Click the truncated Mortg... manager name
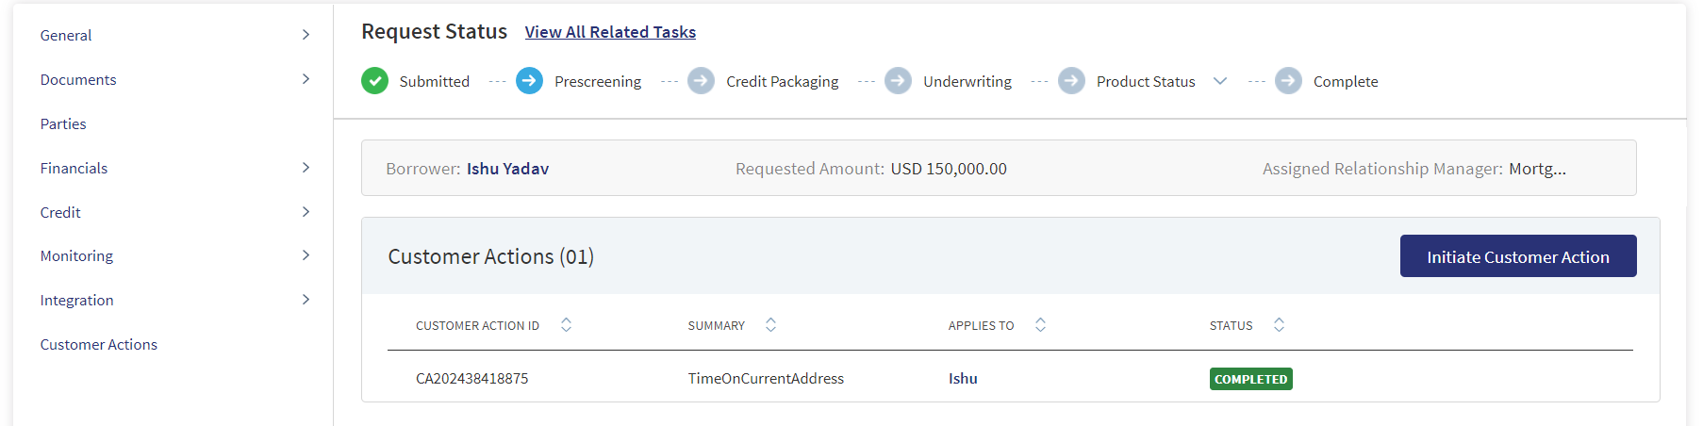The image size is (1703, 426). click(1537, 169)
